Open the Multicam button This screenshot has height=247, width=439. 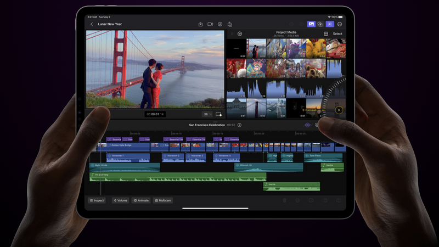coord(163,200)
